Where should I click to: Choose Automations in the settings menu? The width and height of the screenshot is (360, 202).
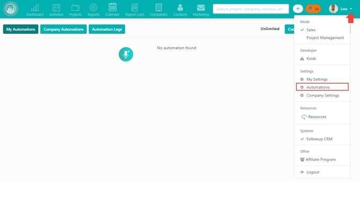tap(322, 87)
